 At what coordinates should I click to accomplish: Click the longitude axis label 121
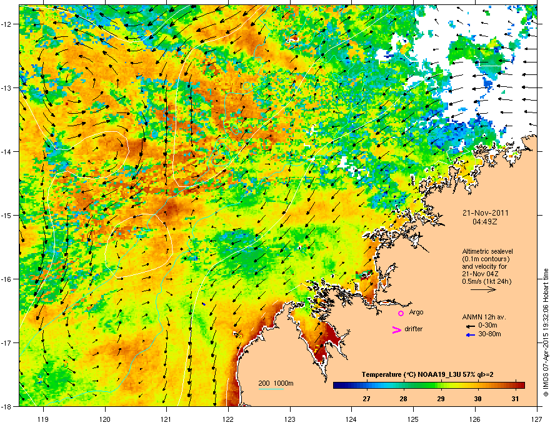point(166,419)
